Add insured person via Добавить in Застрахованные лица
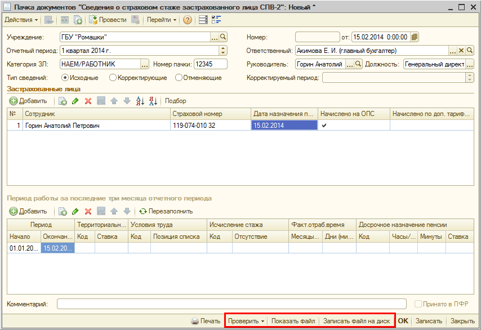The image size is (481, 330). tap(28, 101)
